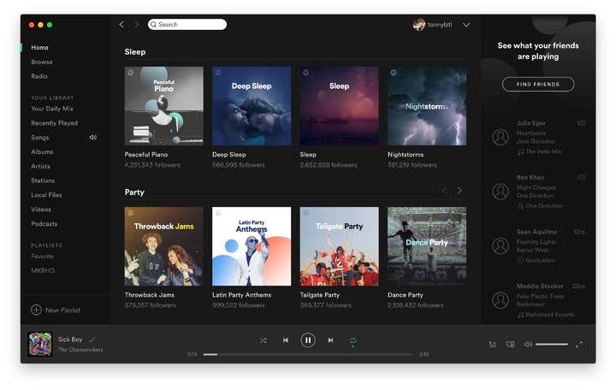Click The Indie Mix in friend feed
Viewport: 616px width, 390px height.
pos(543,151)
